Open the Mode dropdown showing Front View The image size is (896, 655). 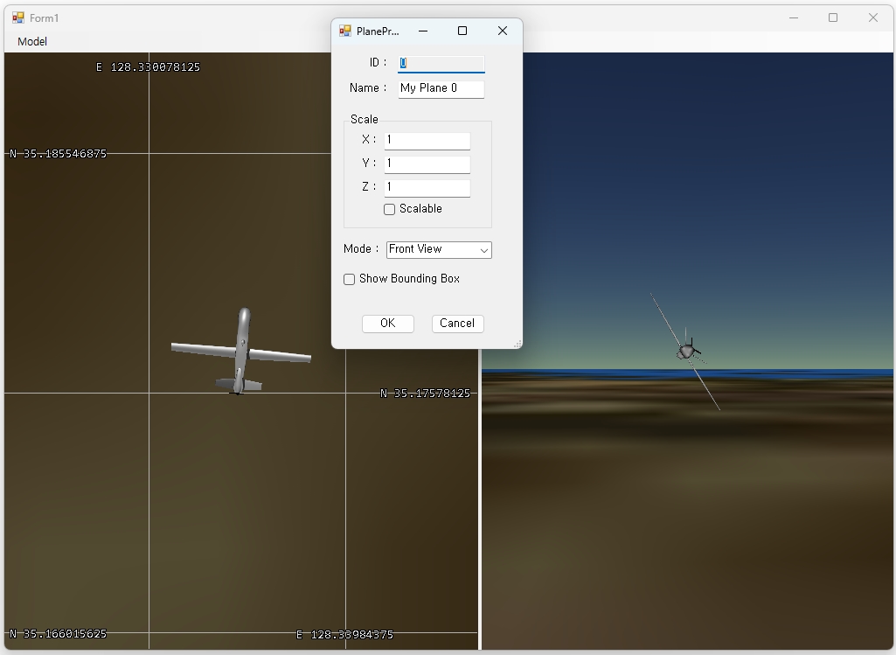[439, 250]
